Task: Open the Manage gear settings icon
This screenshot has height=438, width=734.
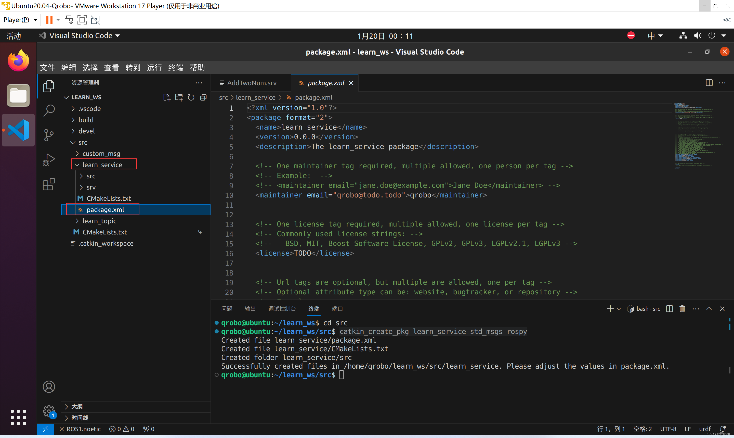Action: pyautogui.click(x=49, y=411)
